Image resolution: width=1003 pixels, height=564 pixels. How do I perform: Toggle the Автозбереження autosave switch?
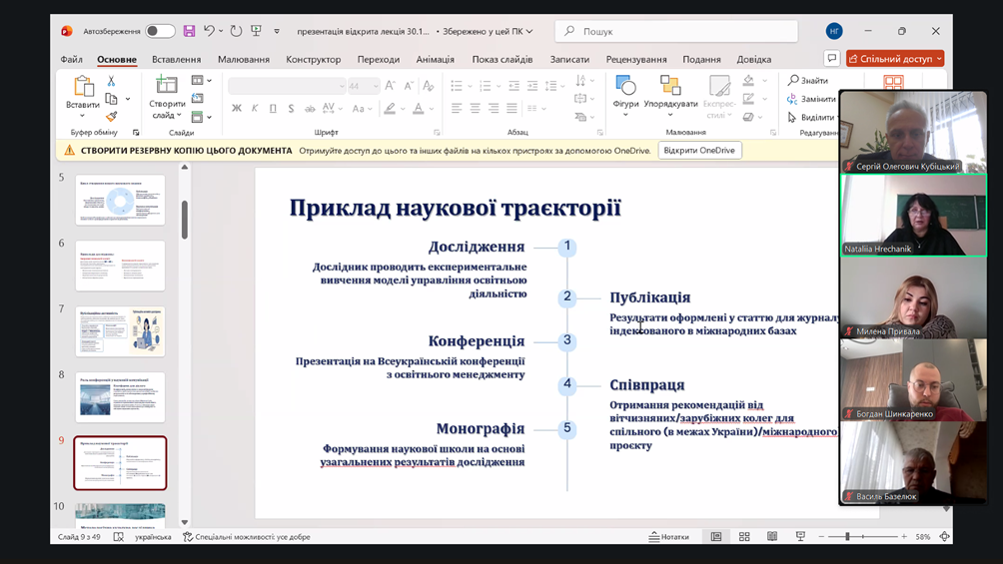[x=159, y=31]
